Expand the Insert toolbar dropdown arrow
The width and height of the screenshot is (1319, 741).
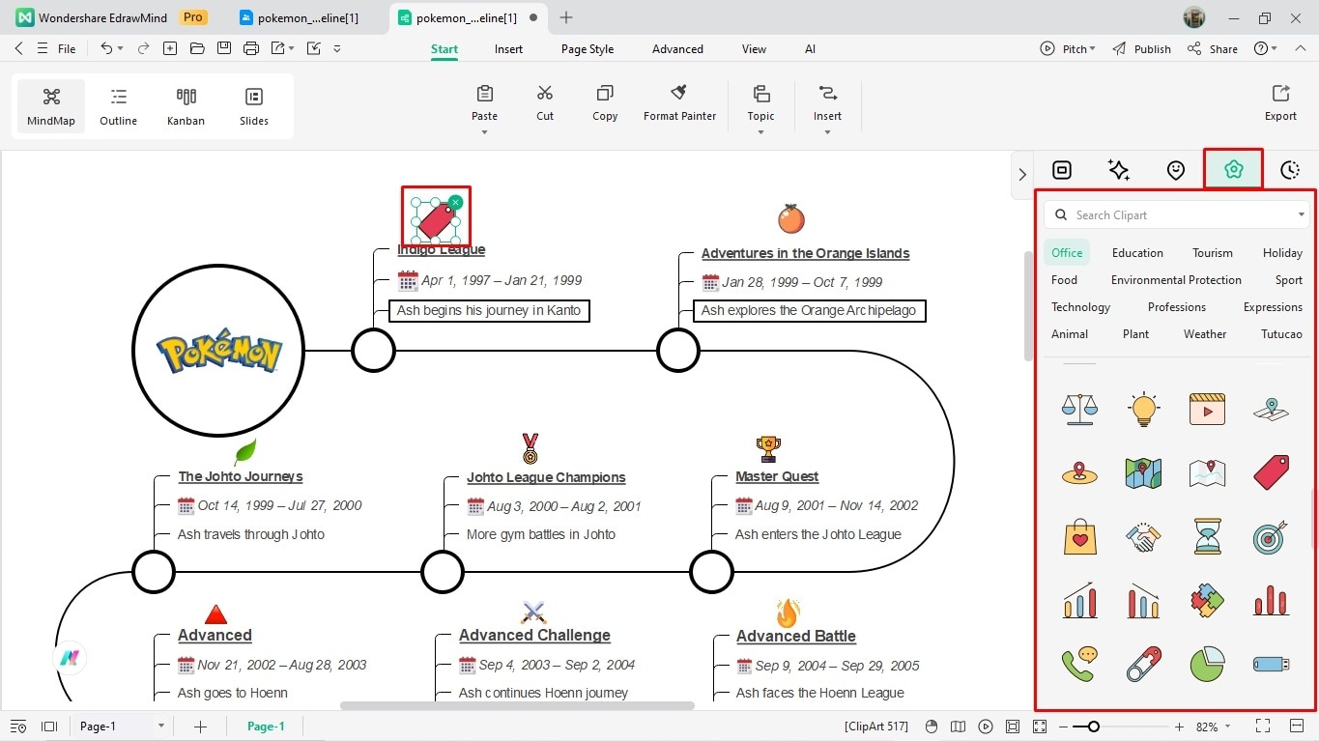[x=827, y=132]
